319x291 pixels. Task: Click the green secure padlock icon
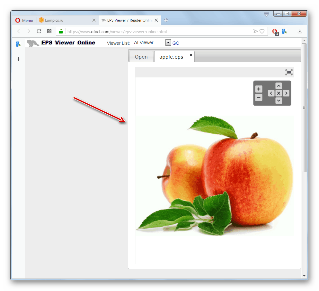61,32
